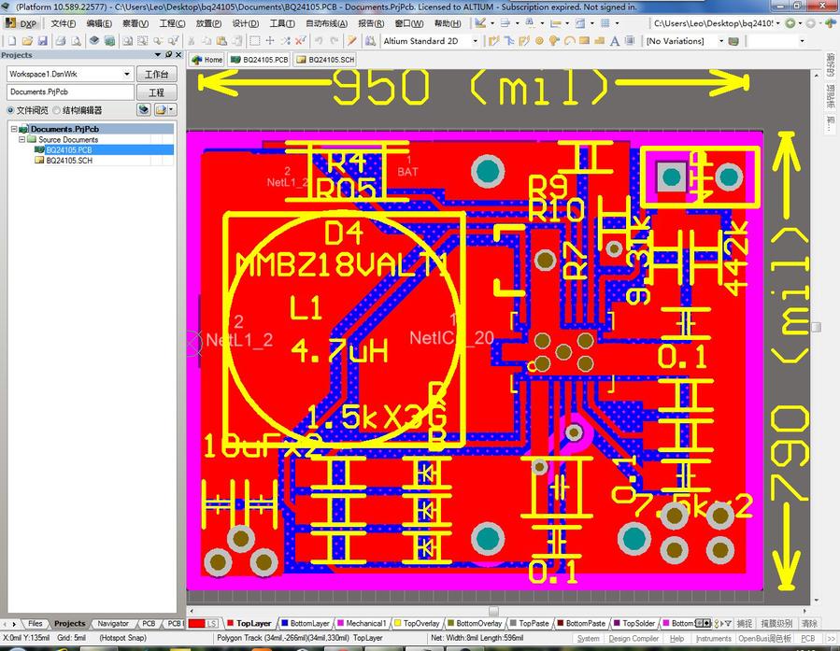Select the Place Via tool
The image size is (840, 651).
point(553,41)
